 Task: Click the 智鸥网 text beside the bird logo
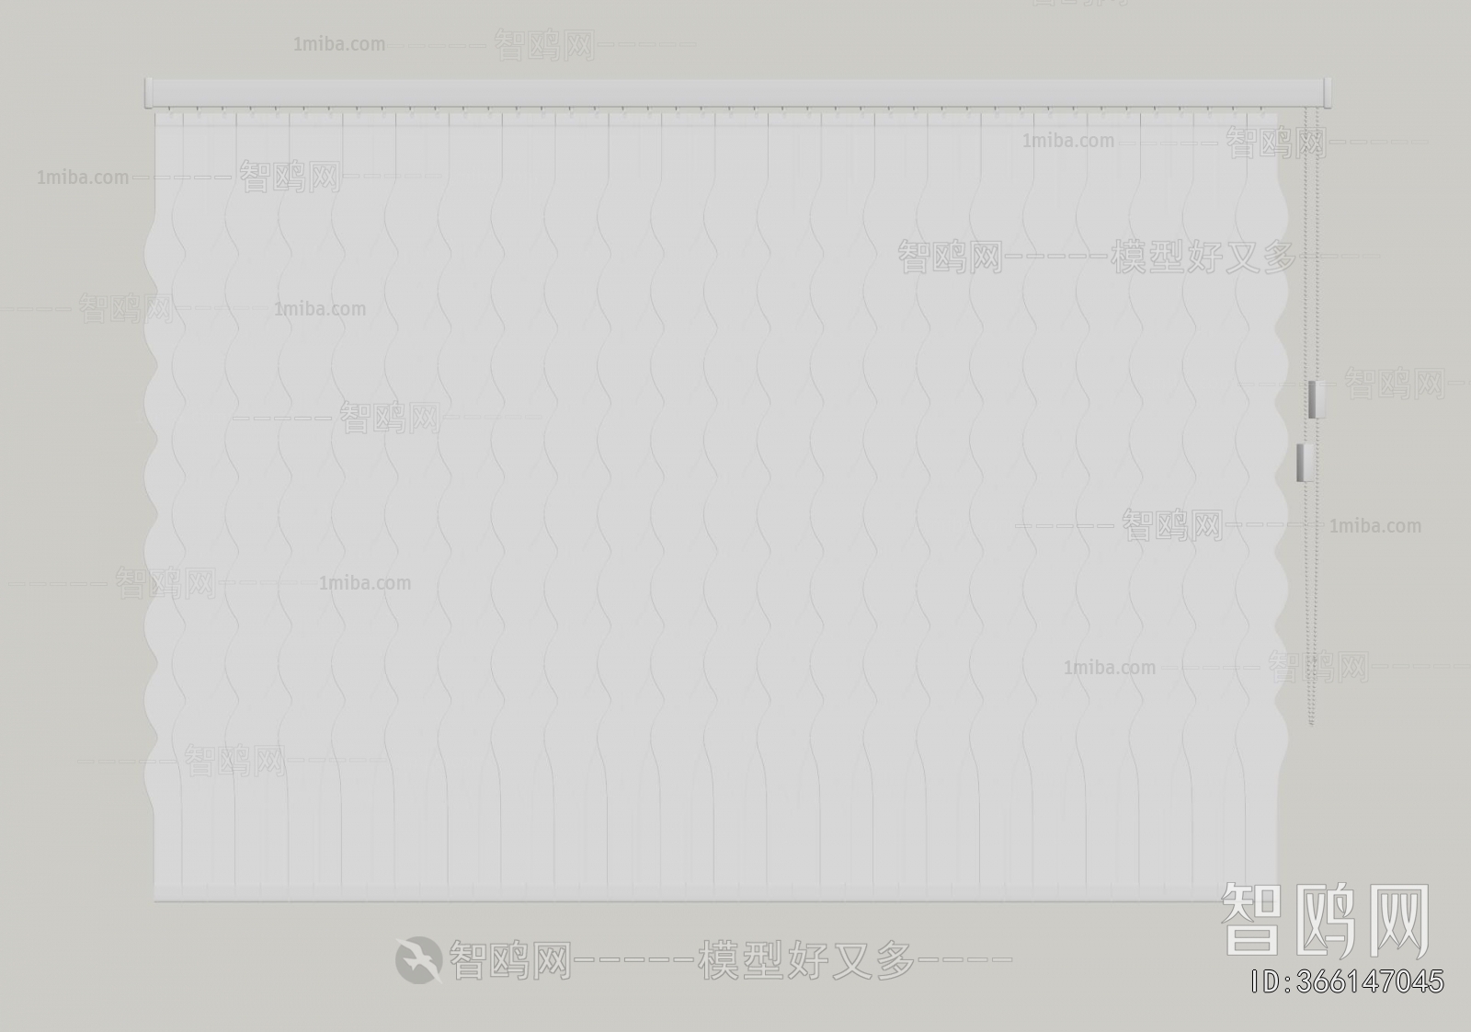coord(509,961)
